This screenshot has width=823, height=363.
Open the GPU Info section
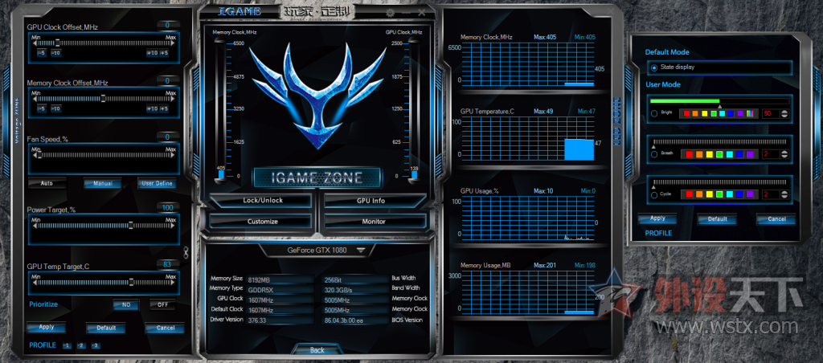tap(375, 201)
